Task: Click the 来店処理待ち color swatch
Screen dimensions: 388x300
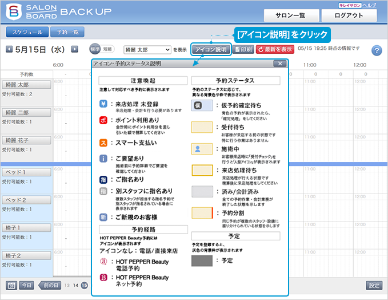Action: tap(202, 171)
